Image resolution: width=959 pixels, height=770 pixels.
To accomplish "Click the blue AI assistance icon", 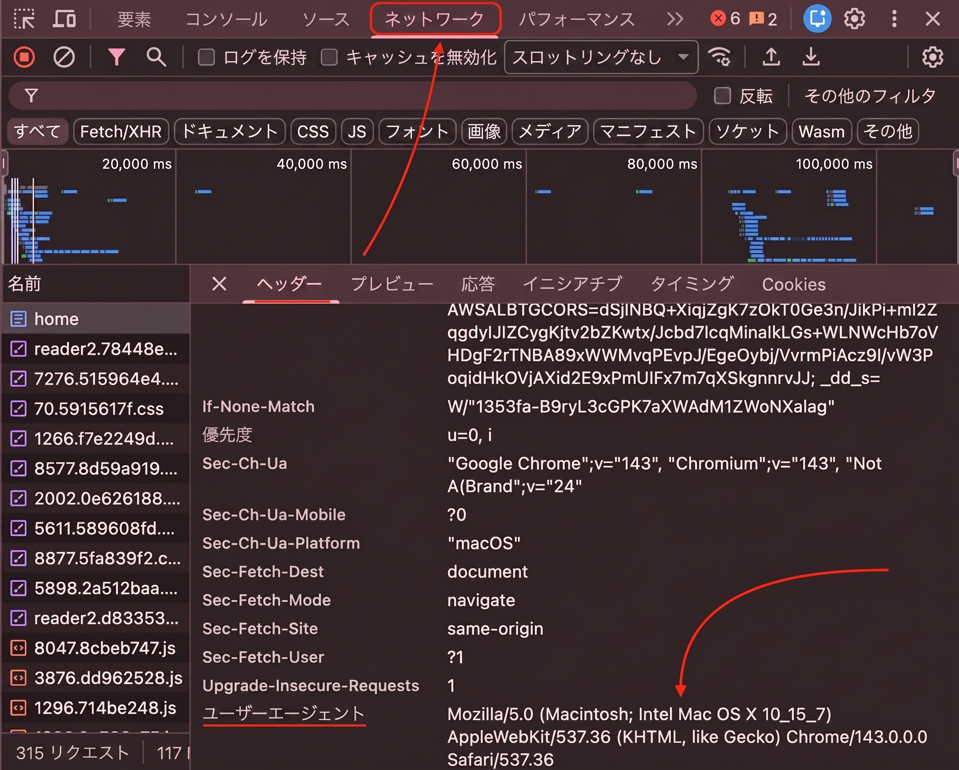I will coord(817,19).
